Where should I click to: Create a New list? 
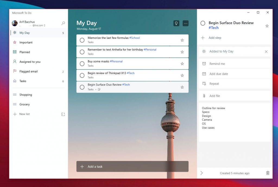tap(24, 114)
